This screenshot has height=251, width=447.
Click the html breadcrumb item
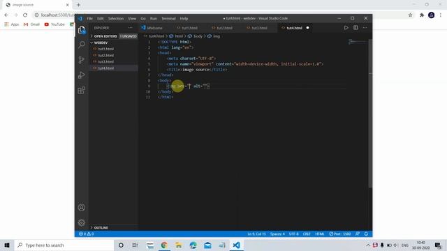(x=179, y=36)
